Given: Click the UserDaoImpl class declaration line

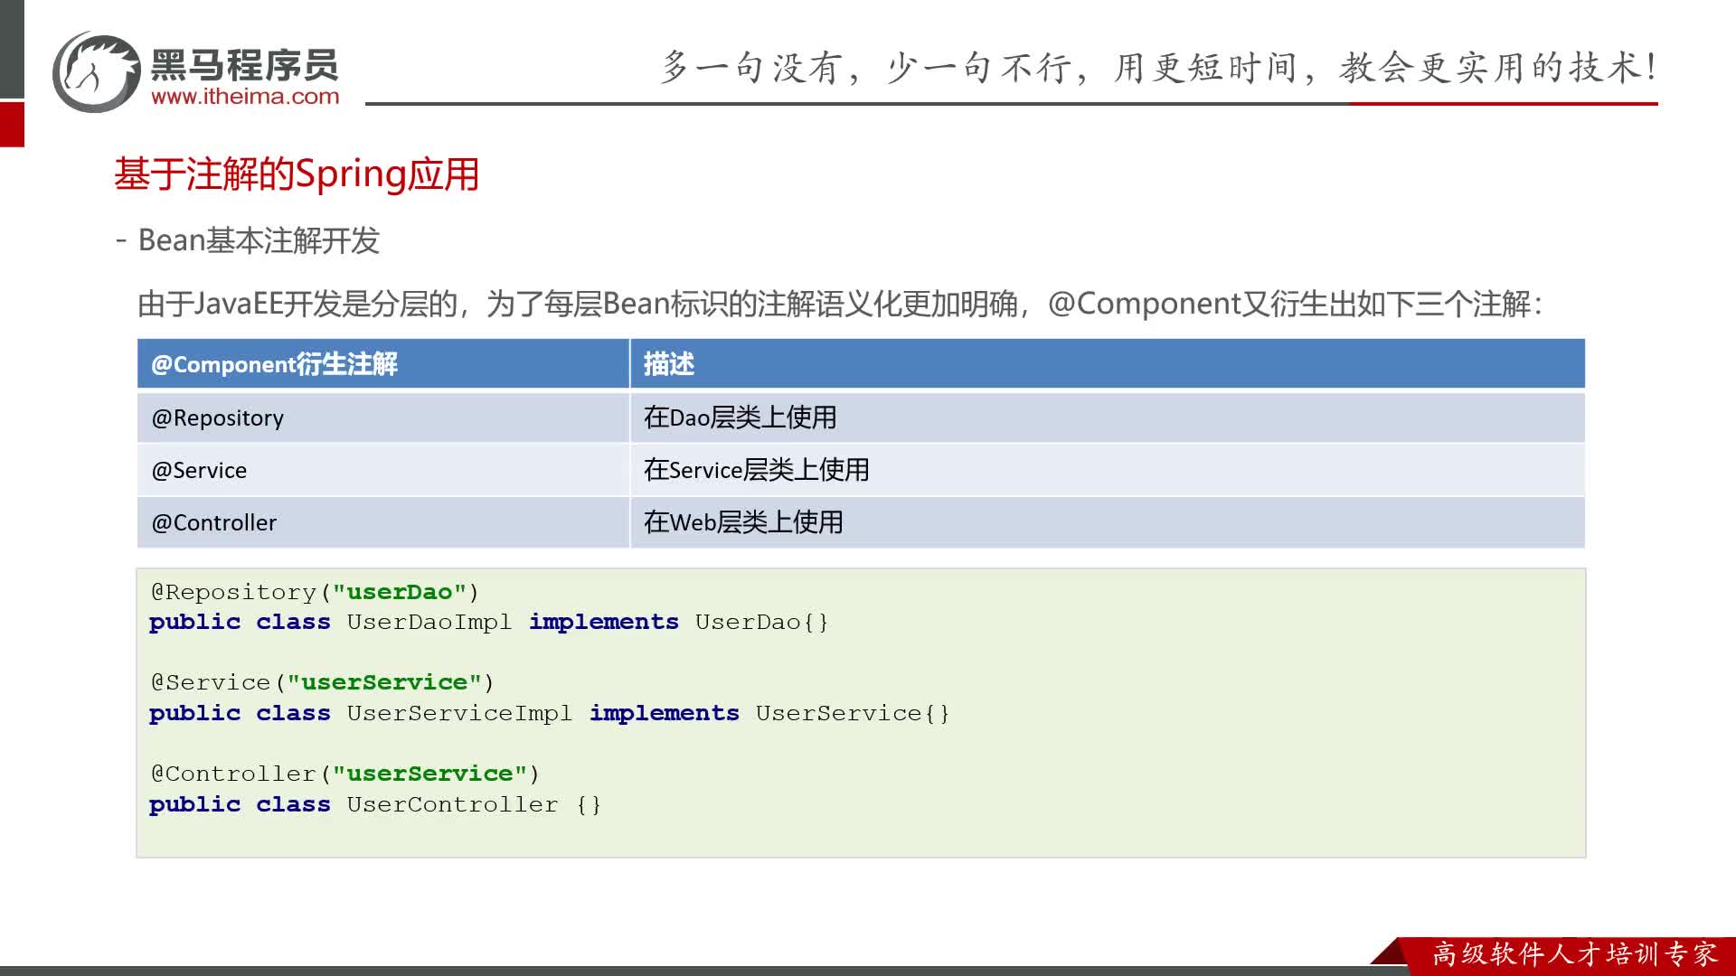Looking at the screenshot, I should click(x=489, y=623).
